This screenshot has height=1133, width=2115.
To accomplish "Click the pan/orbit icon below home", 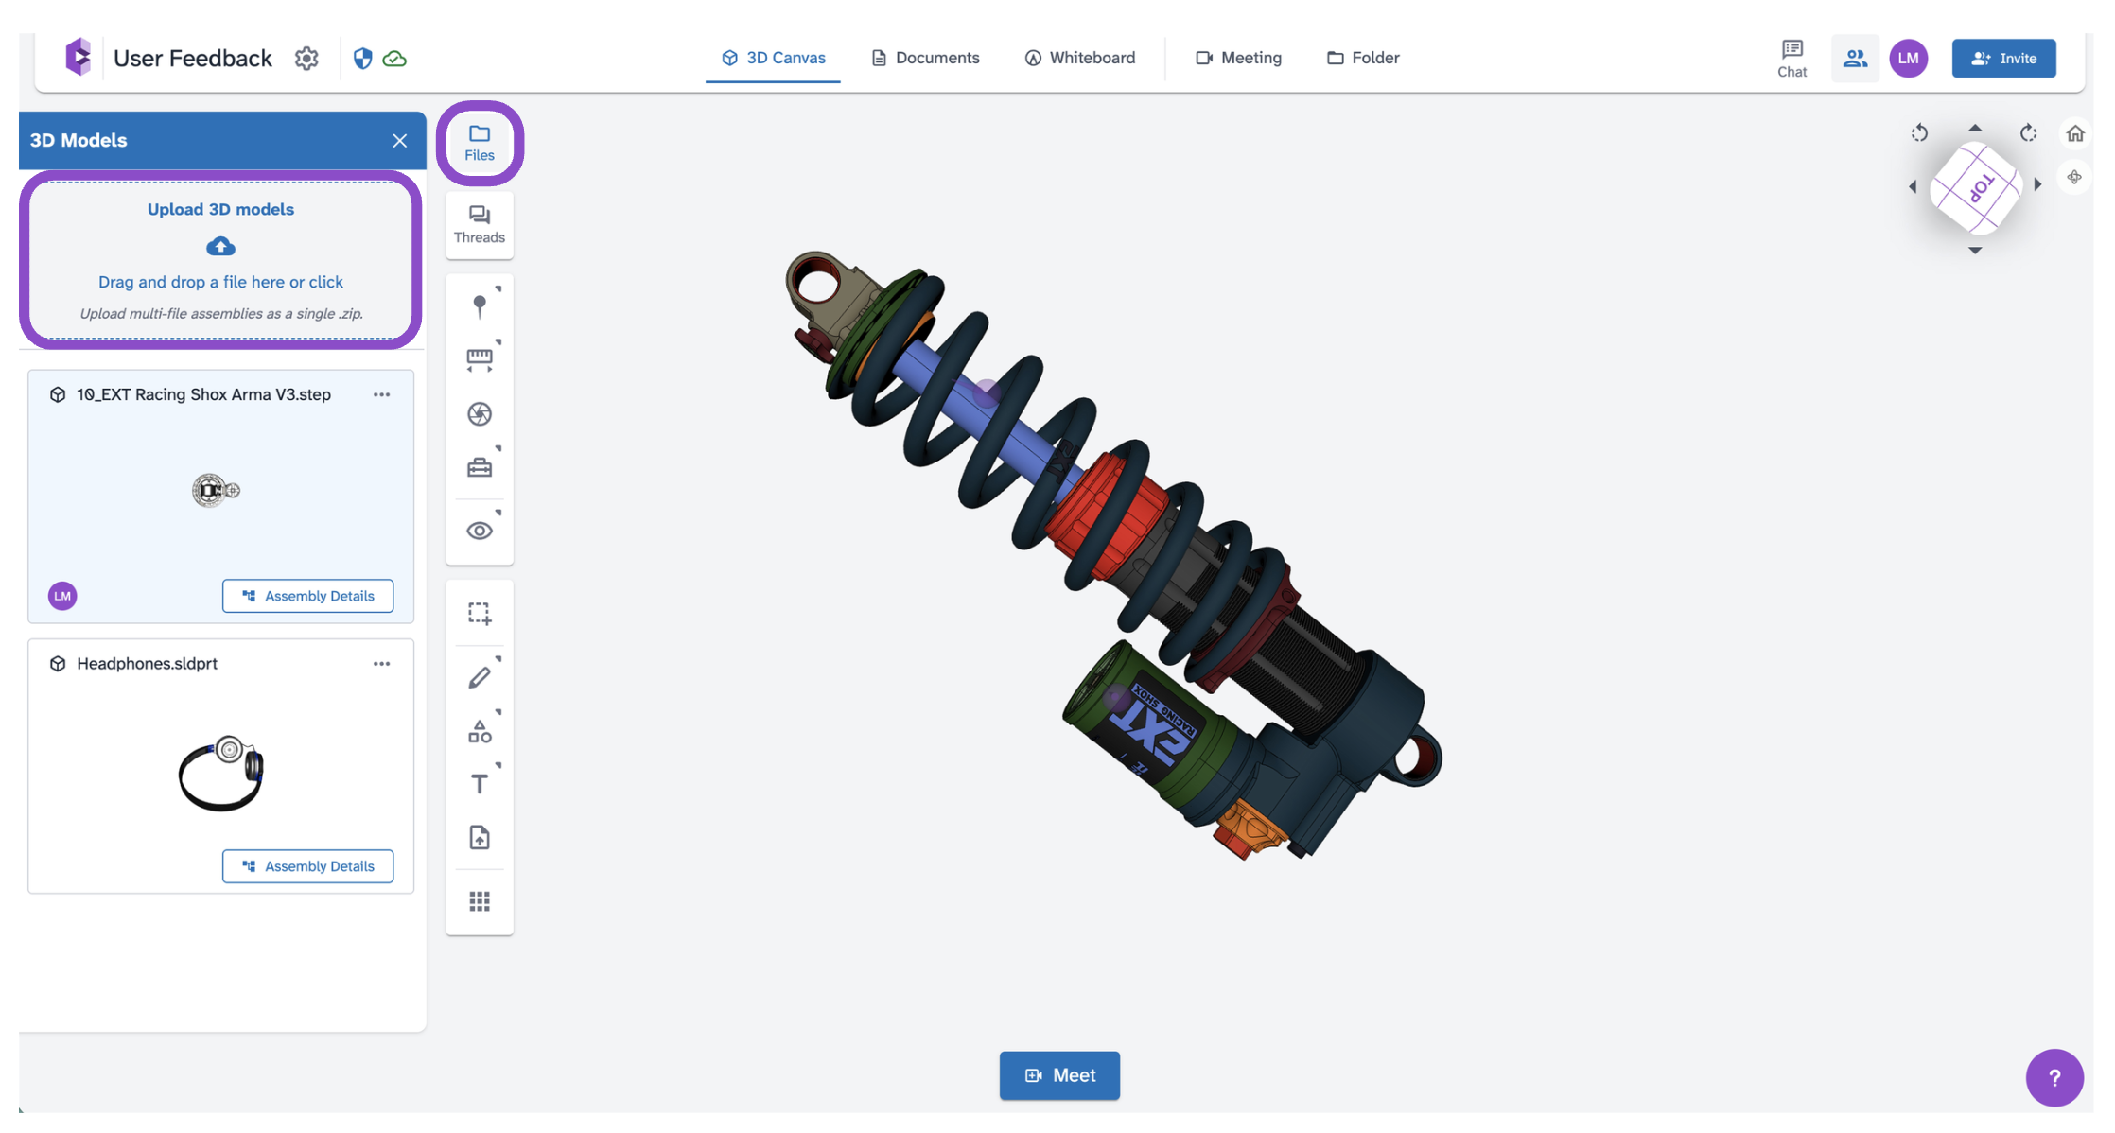I will pos(2074,177).
